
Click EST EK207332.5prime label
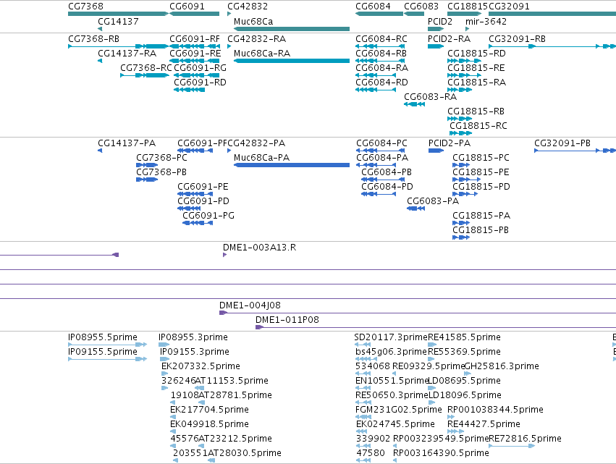pos(201,366)
